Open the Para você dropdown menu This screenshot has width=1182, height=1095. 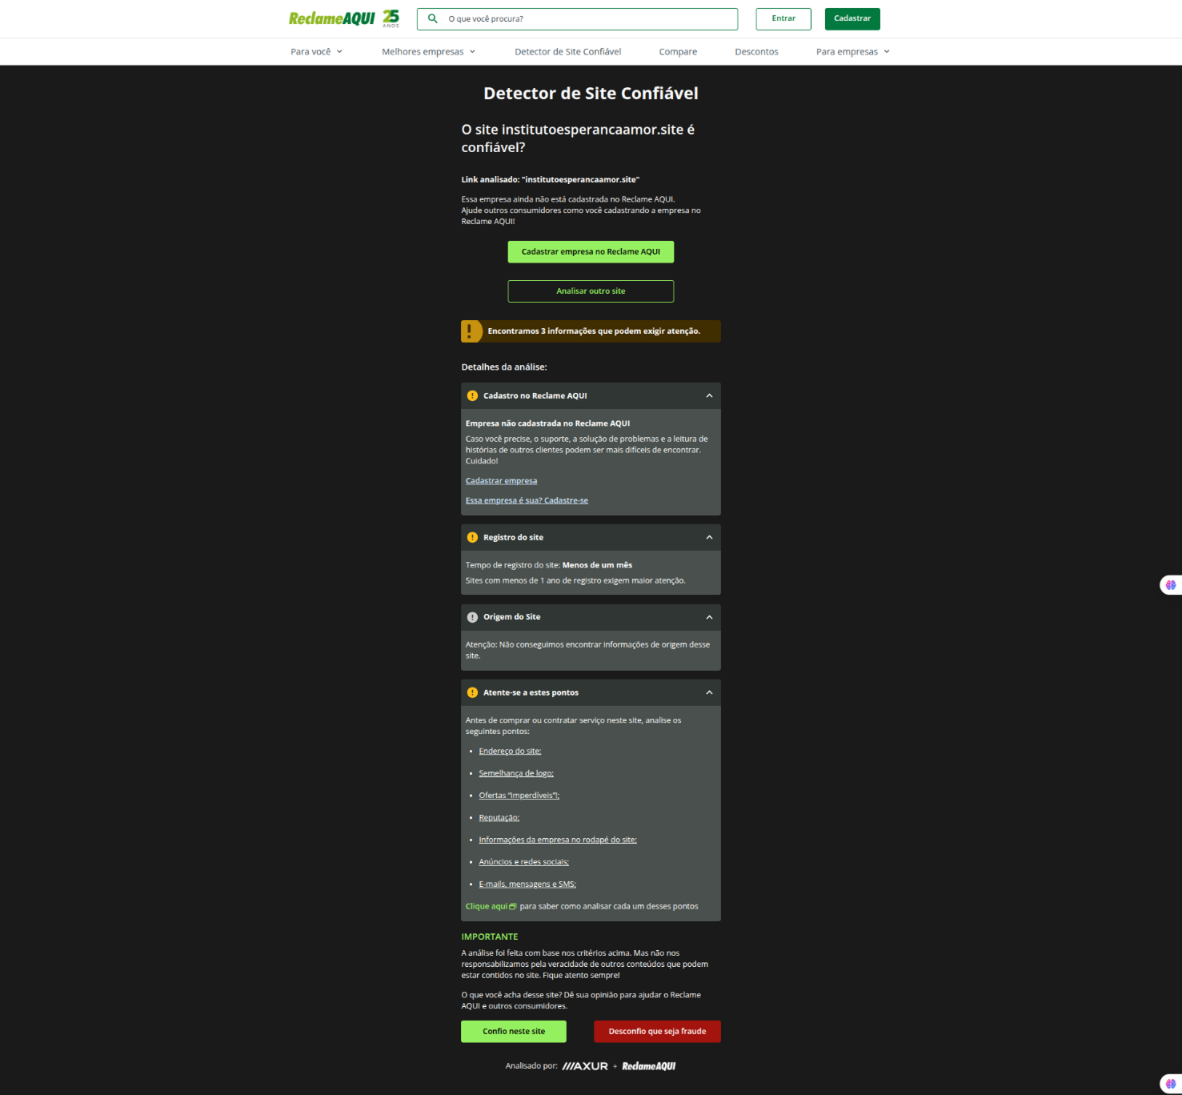coord(317,51)
